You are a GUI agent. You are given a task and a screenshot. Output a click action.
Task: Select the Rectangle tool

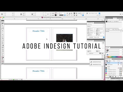click(x=3, y=40)
